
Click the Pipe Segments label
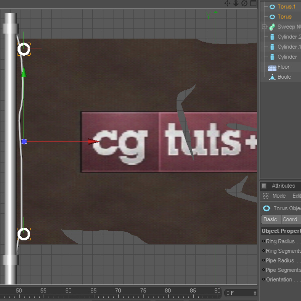[283, 270]
